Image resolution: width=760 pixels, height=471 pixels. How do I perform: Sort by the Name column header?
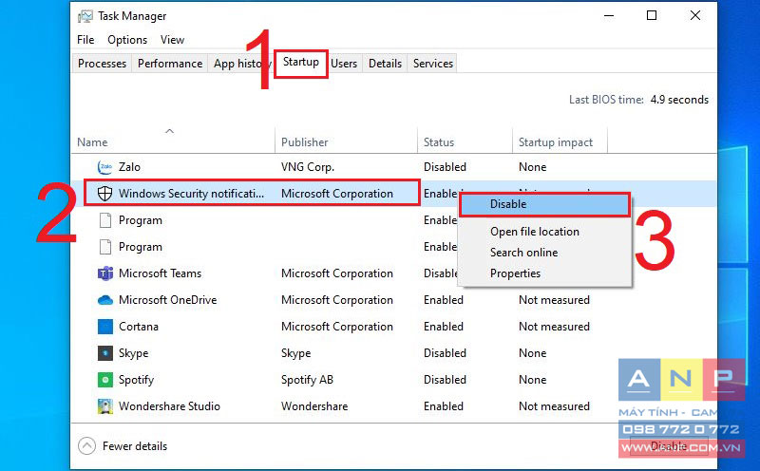coord(173,142)
